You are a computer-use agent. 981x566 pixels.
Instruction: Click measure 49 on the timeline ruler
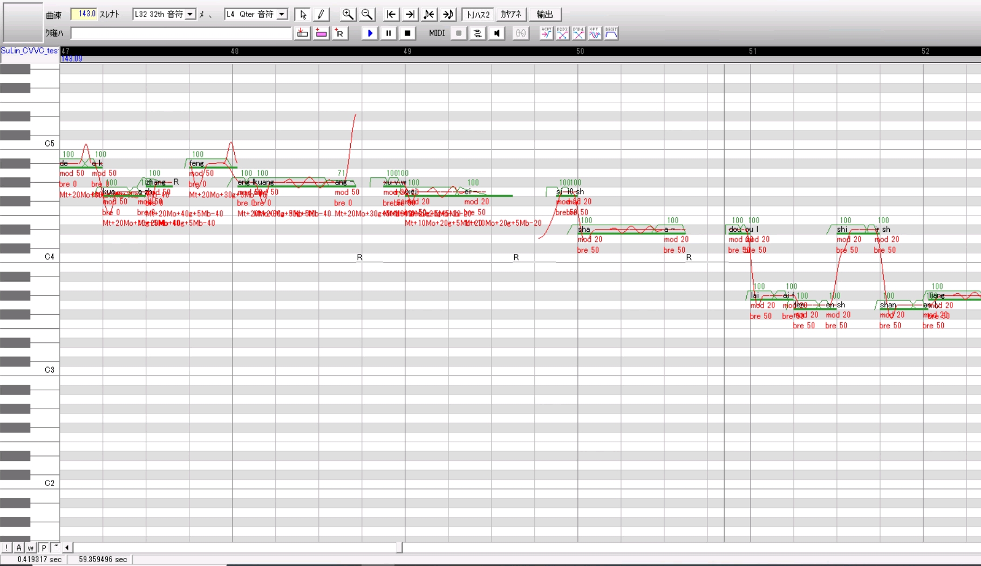pos(407,51)
